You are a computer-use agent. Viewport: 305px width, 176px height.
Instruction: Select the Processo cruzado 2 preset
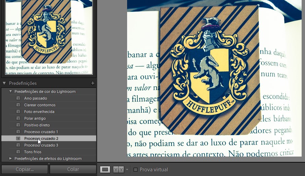click(x=49, y=138)
